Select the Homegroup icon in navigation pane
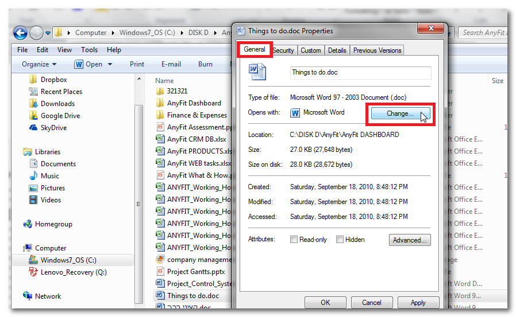This screenshot has height=317, width=516. coord(28,224)
